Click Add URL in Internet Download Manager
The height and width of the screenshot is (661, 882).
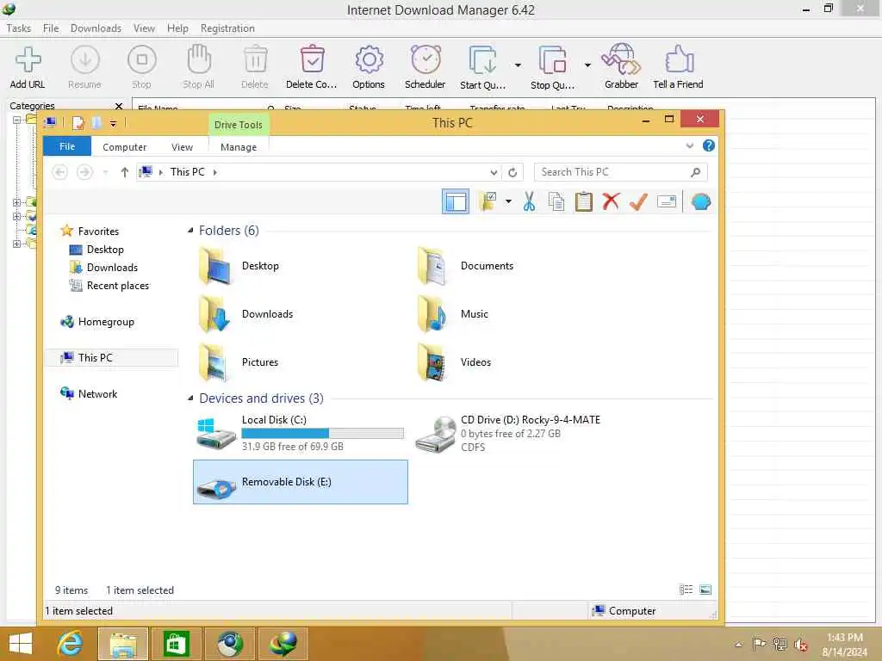coord(28,67)
